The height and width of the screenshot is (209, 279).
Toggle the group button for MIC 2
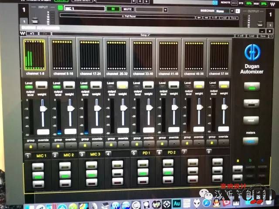click(x=58, y=146)
